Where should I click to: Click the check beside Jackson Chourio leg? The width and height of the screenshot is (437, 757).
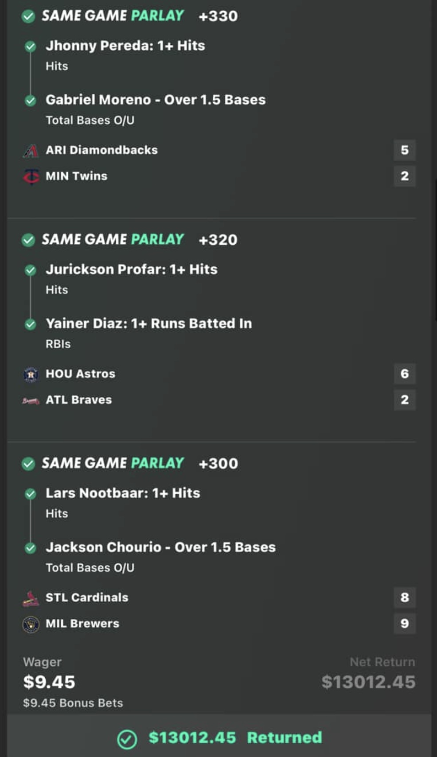(x=31, y=548)
